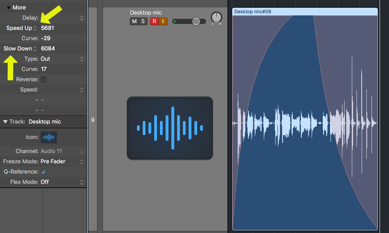Select the Desktop mic#09 region header

[305, 12]
